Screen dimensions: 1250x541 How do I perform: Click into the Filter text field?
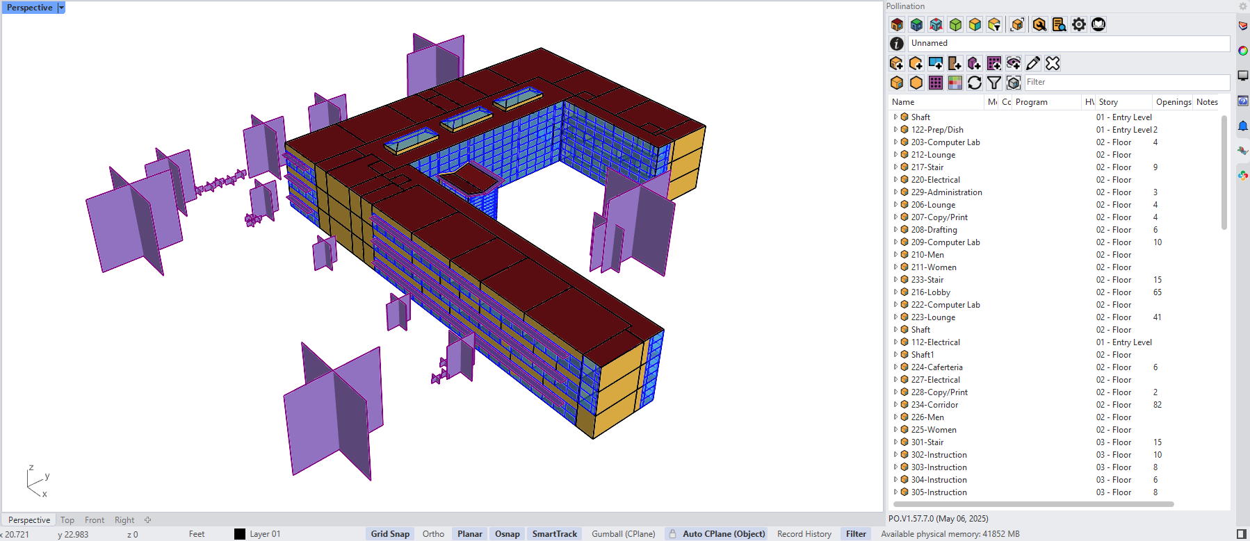(1126, 82)
